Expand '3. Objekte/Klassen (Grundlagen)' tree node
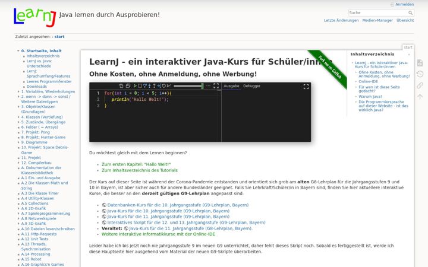The width and height of the screenshot is (428, 267). (18, 107)
